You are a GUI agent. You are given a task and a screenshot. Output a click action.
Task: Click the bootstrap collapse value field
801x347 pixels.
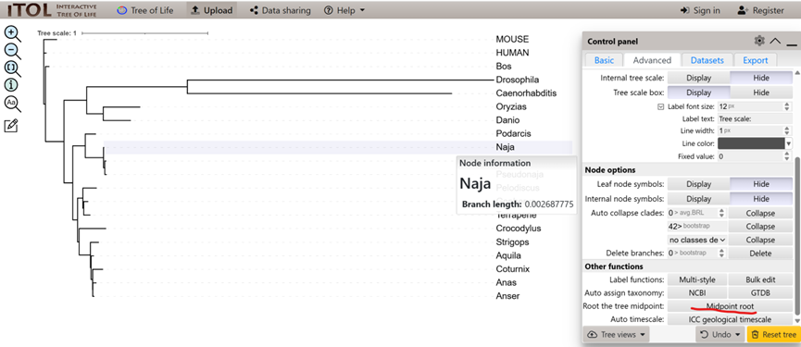tap(696, 227)
